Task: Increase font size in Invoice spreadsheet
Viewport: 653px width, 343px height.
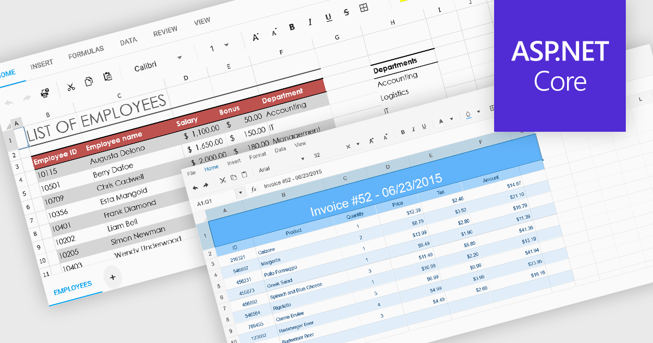Action: point(372,140)
